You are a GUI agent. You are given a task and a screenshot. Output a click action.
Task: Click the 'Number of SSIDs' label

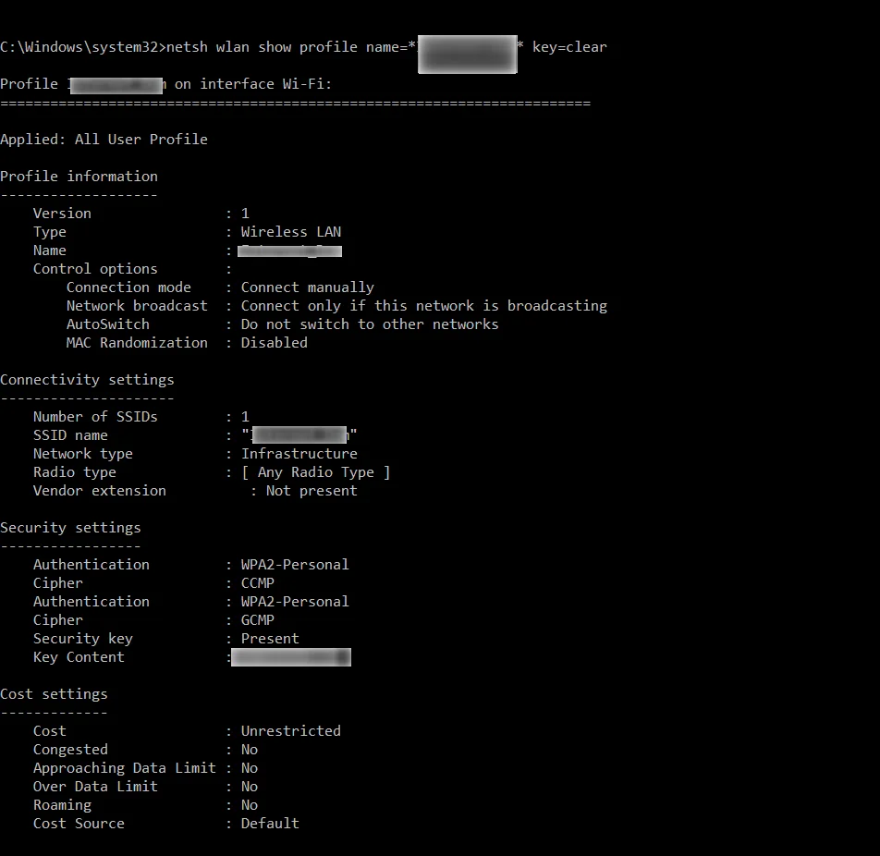(95, 417)
